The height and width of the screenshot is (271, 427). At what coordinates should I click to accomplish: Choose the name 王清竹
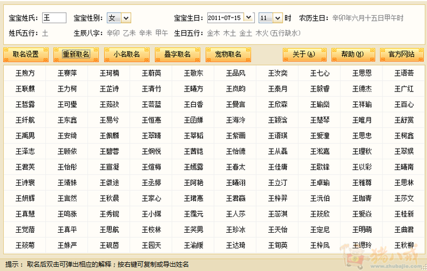tap(151, 89)
